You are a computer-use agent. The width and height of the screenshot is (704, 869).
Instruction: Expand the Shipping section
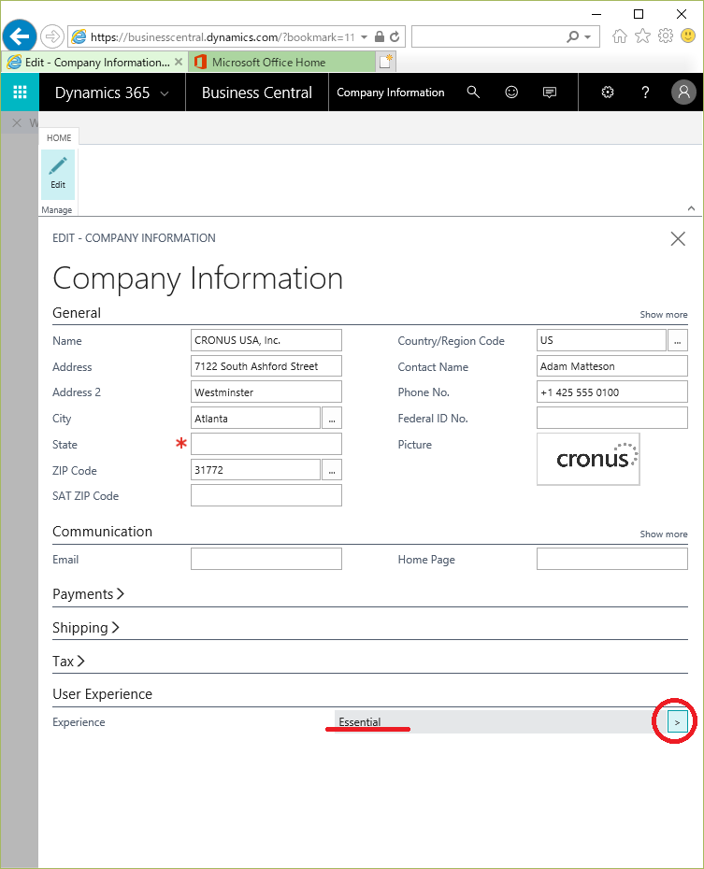click(x=86, y=627)
